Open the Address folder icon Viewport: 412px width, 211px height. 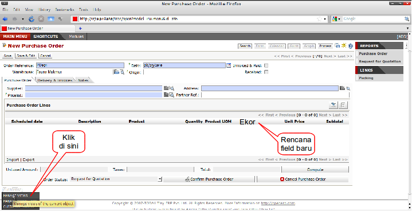[342, 88]
